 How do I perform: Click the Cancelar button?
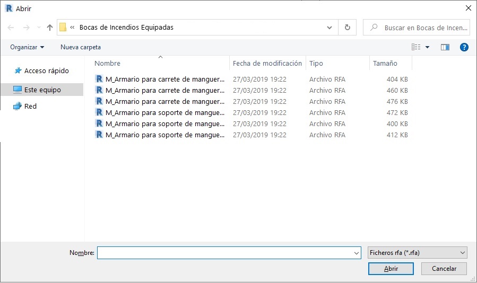(x=444, y=269)
